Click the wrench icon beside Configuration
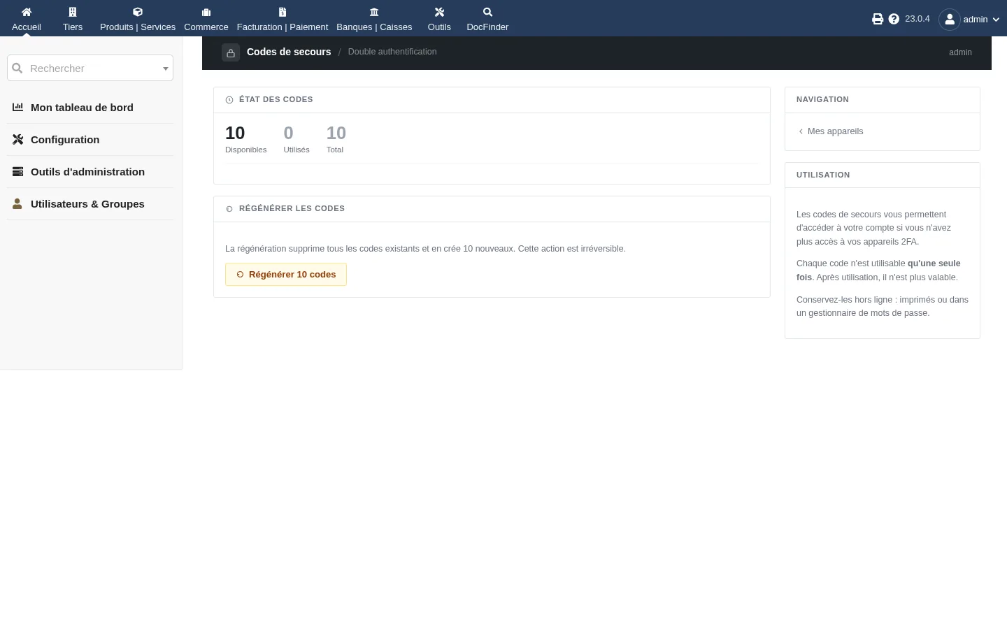Screen dimensions: 1007x629 pyautogui.click(x=18, y=140)
